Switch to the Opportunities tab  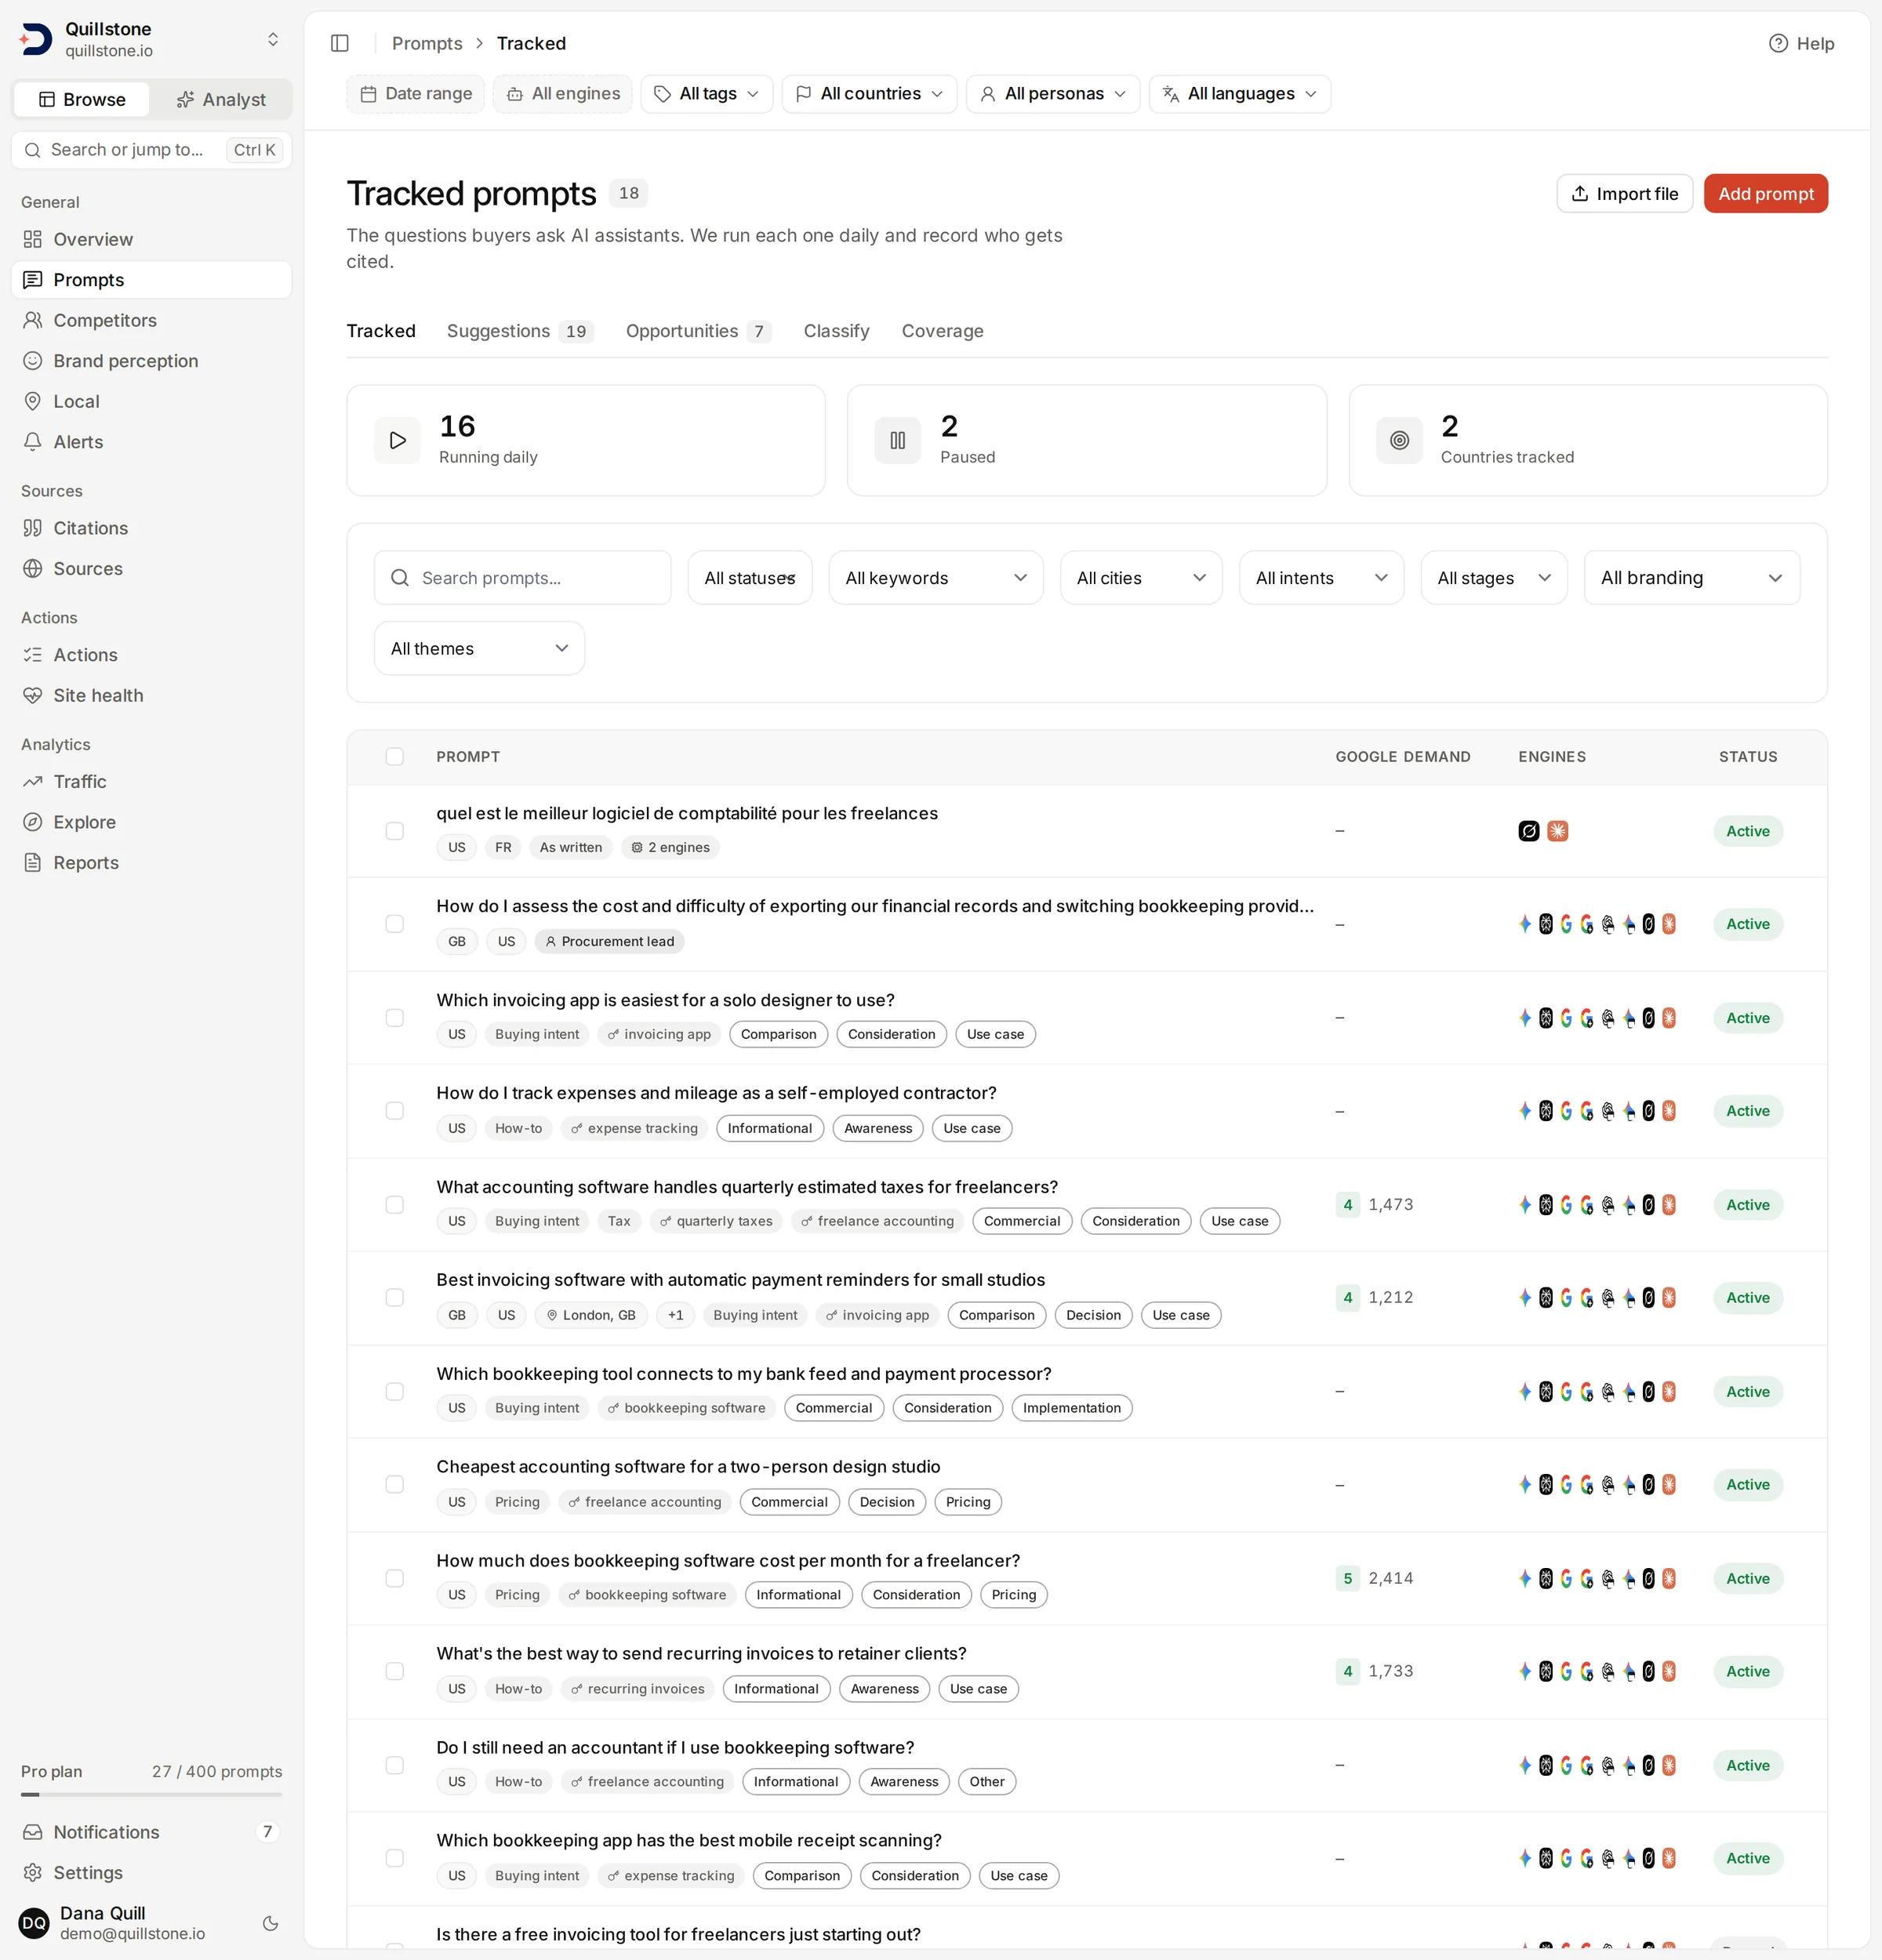click(x=698, y=331)
